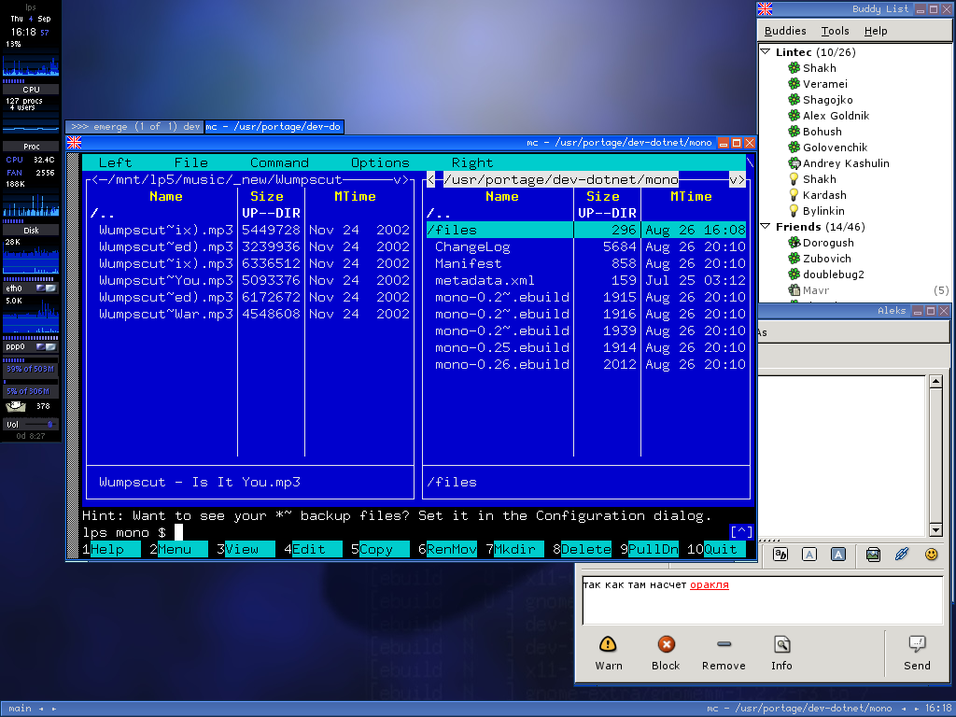Open the Command menu in Midnight Commander

coord(279,162)
